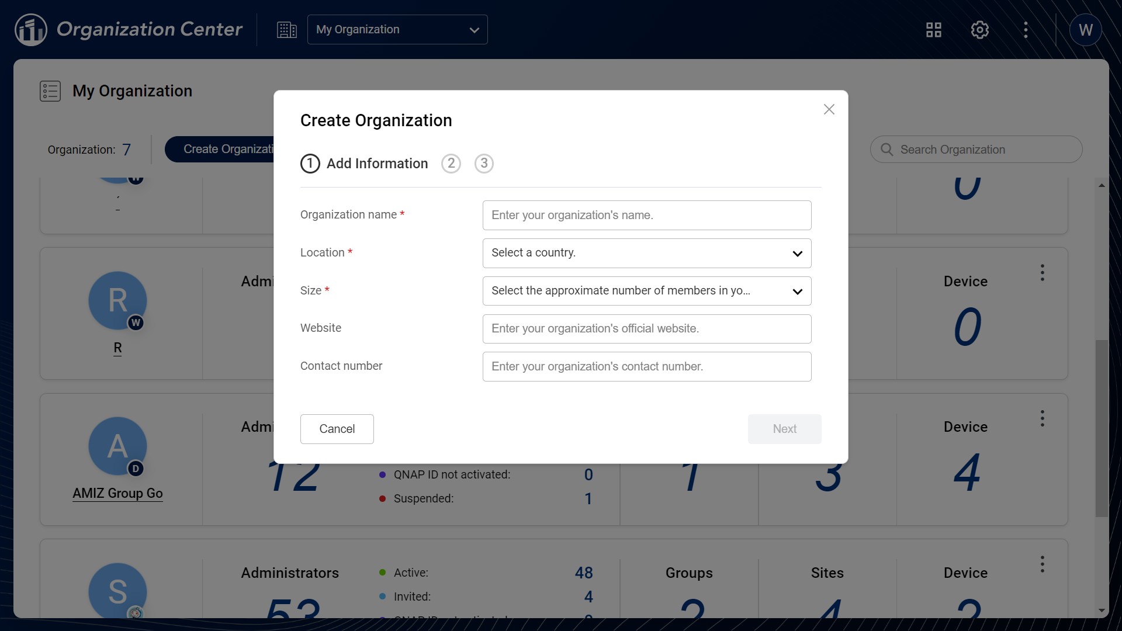Screen dimensions: 1122x631
Task: Click the Organization Center logo icon
Action: click(x=30, y=30)
